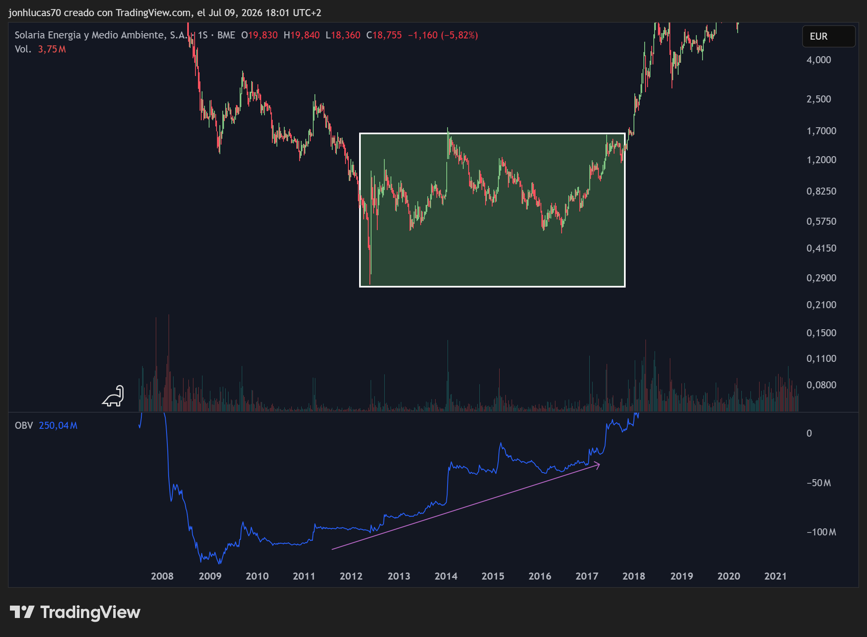
Task: Click the 2009 label on the time axis
Action: click(x=210, y=576)
